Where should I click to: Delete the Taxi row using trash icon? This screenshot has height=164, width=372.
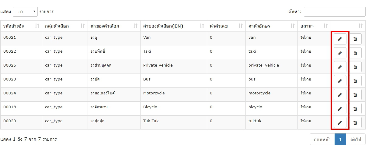click(355, 53)
